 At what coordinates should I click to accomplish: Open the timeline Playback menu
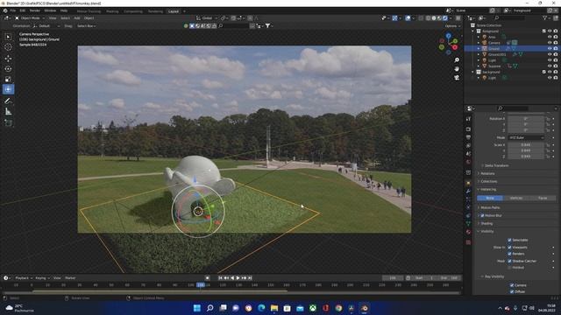coord(24,278)
